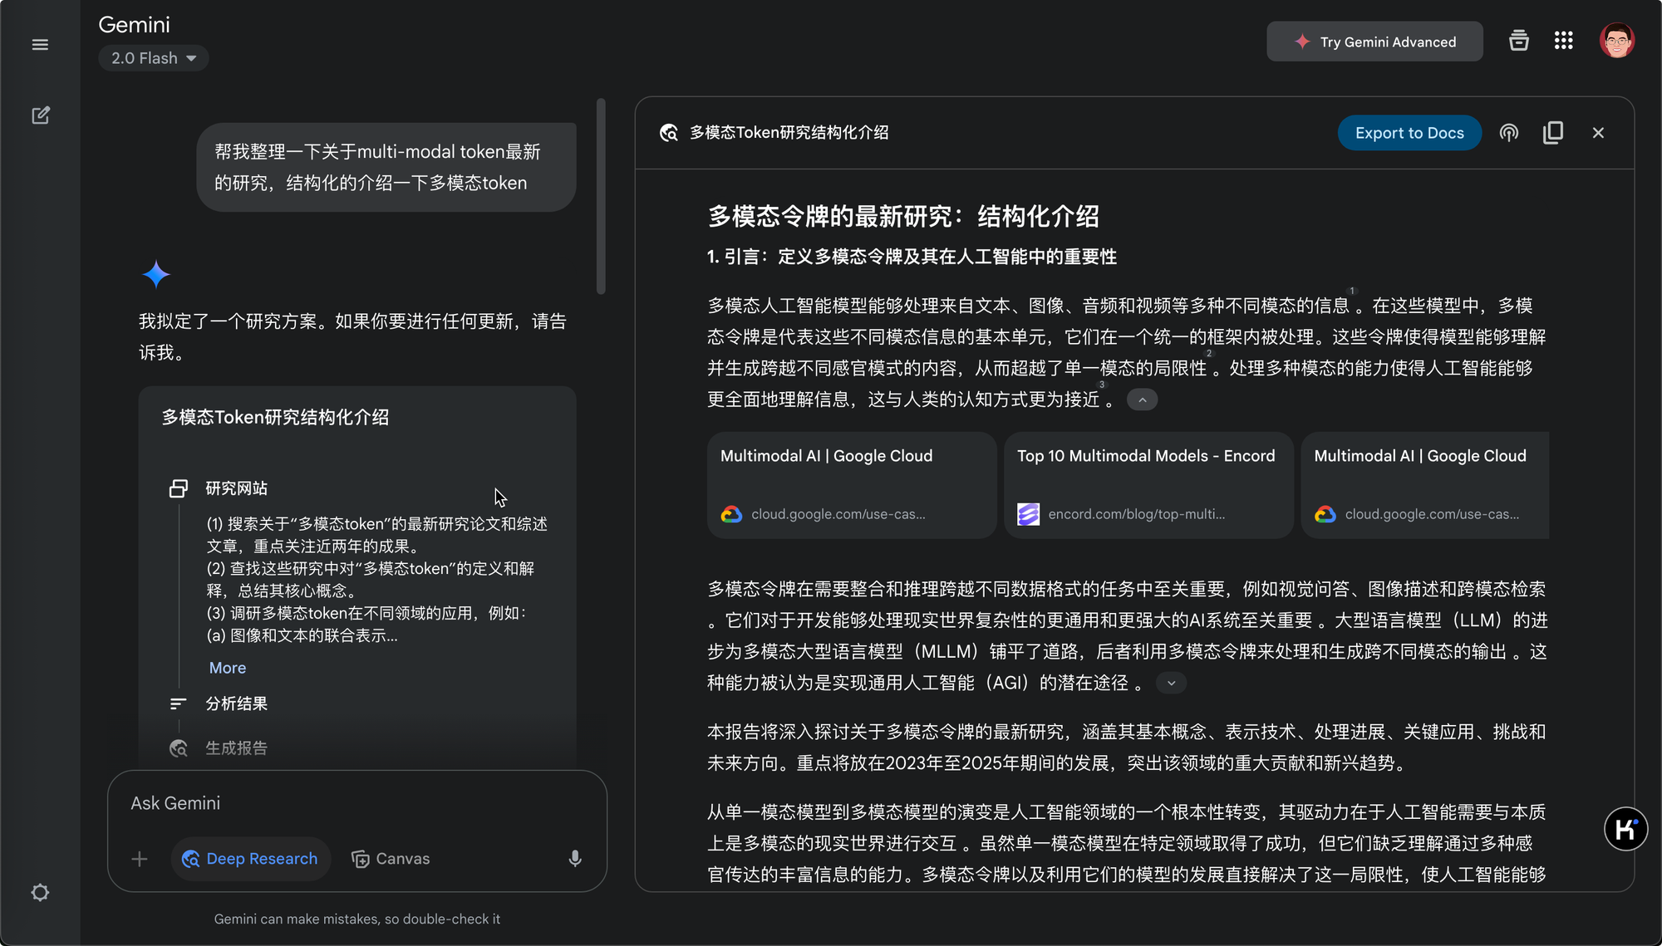
Task: Expand the sources chevron after AGI paragraph
Action: pyautogui.click(x=1171, y=684)
